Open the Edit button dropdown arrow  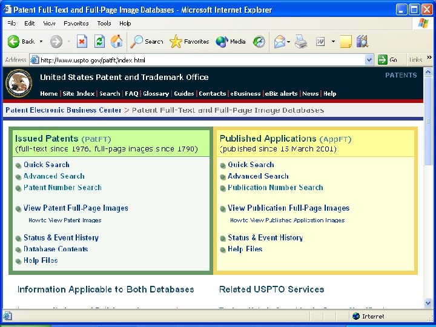pyautogui.click(x=333, y=42)
